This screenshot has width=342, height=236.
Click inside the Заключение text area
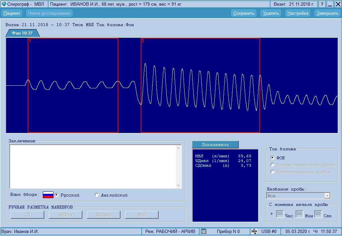click(93, 166)
